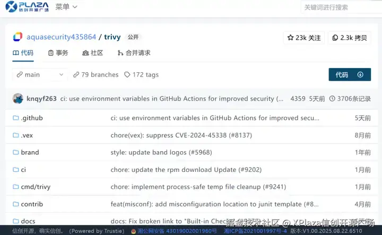Click the contrib folder icon
The width and height of the screenshot is (382, 235).
tap(16, 204)
